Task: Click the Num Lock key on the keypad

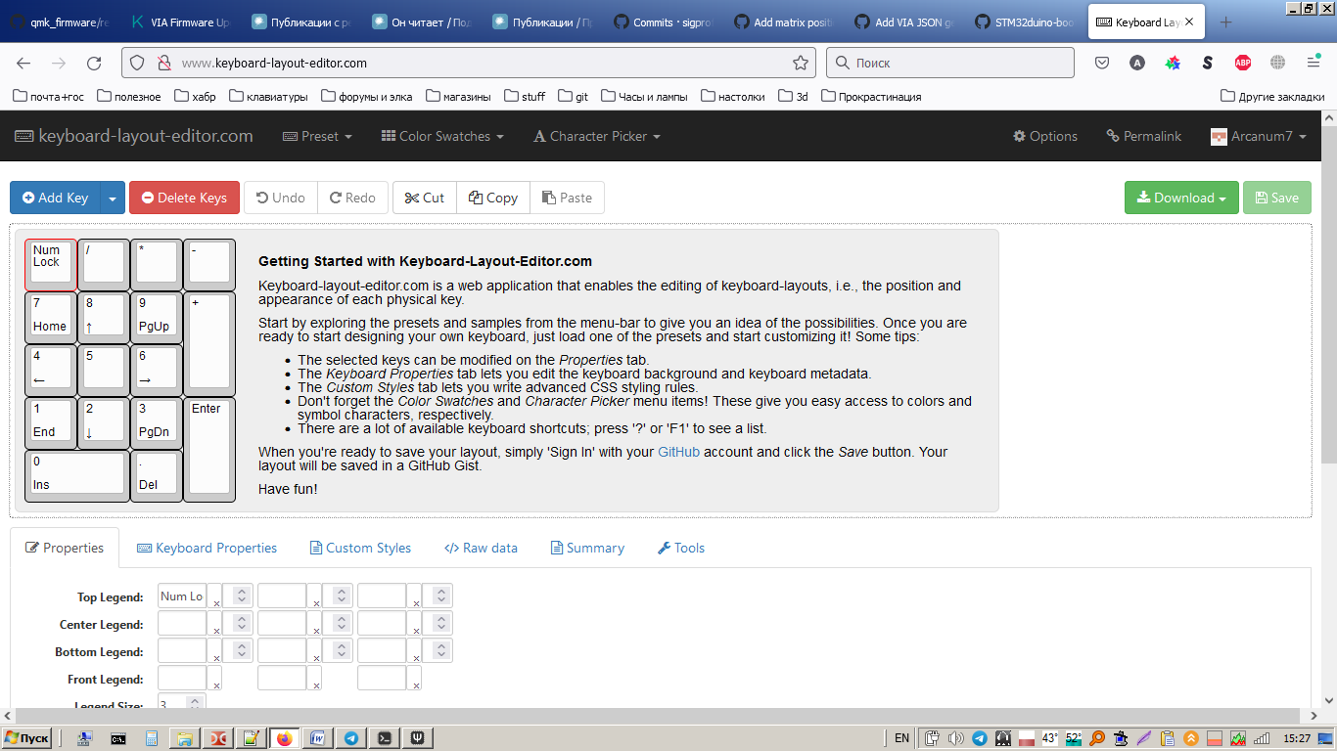Action: (x=51, y=265)
